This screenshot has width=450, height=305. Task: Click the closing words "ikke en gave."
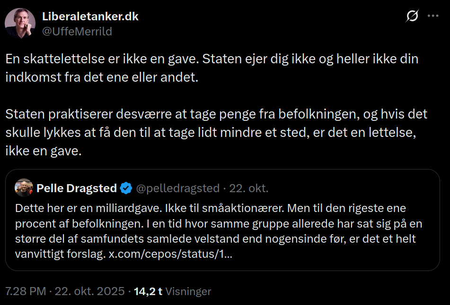(44, 152)
